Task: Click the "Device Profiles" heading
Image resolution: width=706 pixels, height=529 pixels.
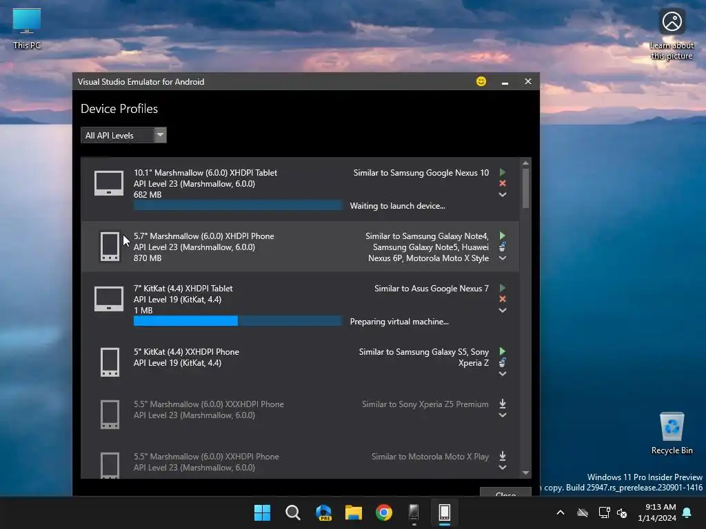Action: (119, 109)
